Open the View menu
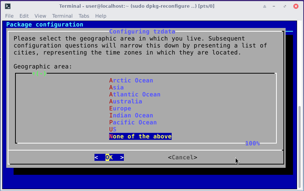This screenshot has width=304, height=191. coord(40,16)
